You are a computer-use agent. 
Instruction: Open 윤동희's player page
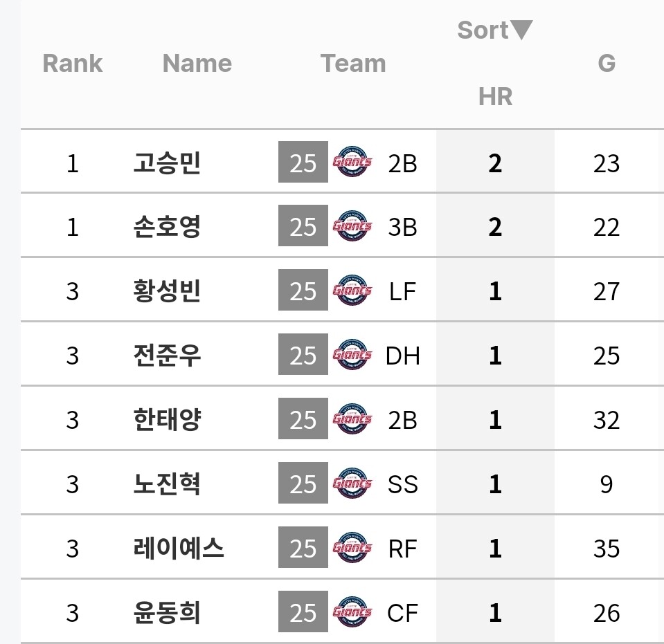166,613
